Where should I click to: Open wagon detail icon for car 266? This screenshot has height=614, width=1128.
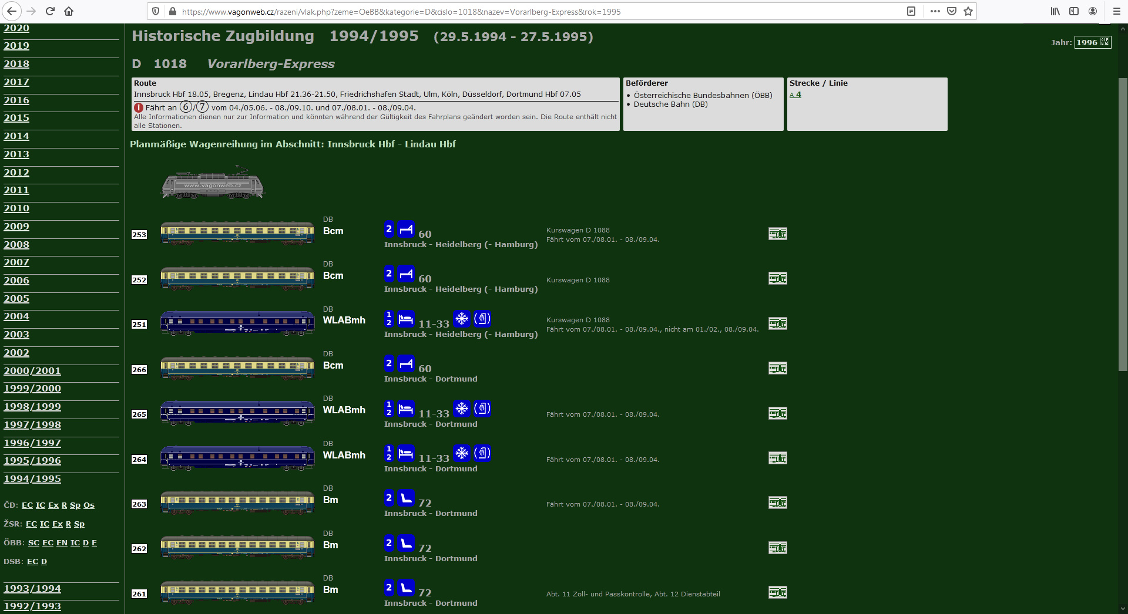pos(777,368)
